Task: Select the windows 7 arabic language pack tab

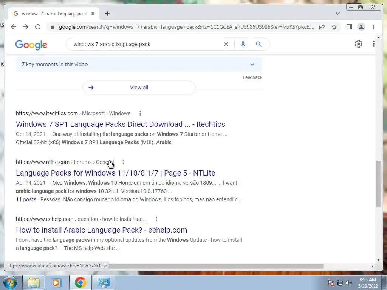Action: click(54, 14)
